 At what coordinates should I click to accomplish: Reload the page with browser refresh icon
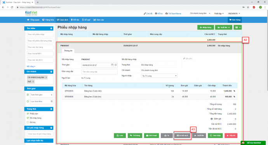tap(12, 7)
